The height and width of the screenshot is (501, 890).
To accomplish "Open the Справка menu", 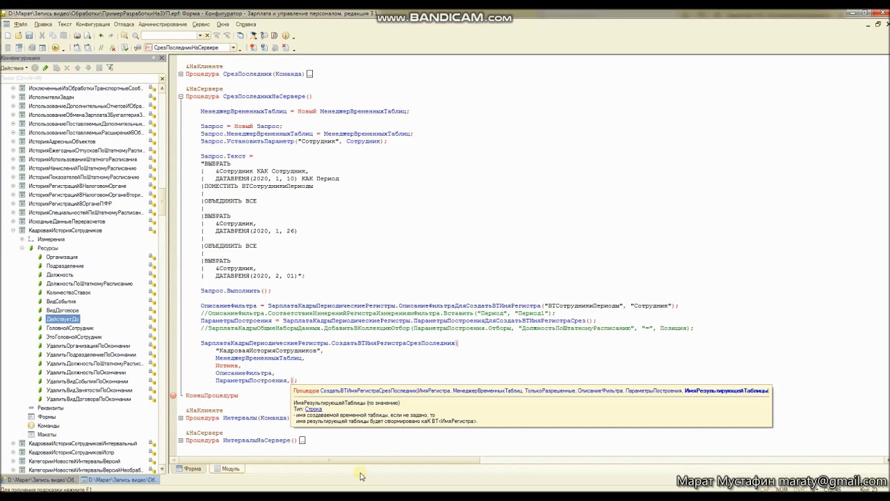I will pyautogui.click(x=246, y=24).
